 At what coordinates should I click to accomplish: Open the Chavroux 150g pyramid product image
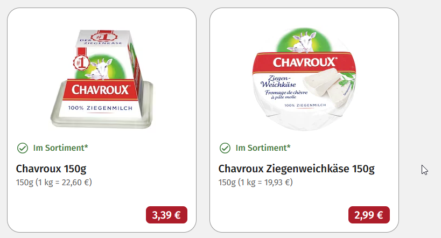click(x=102, y=79)
